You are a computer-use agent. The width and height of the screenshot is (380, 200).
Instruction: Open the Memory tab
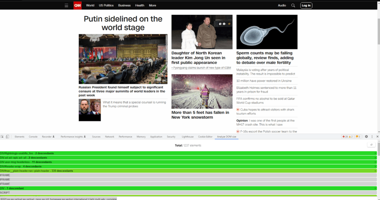click(x=141, y=137)
